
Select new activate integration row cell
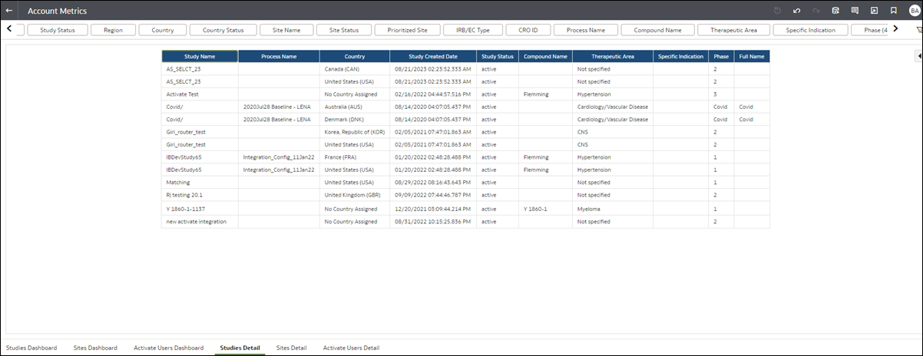200,222
